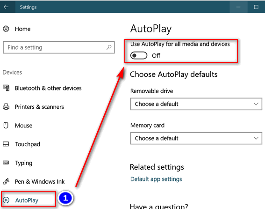Click the Mouse icon in sidebar
265x209 pixels.
[6, 126]
